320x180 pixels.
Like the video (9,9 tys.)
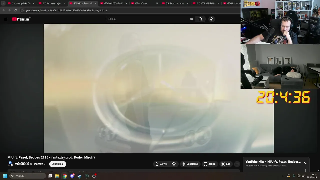[x=161, y=164]
